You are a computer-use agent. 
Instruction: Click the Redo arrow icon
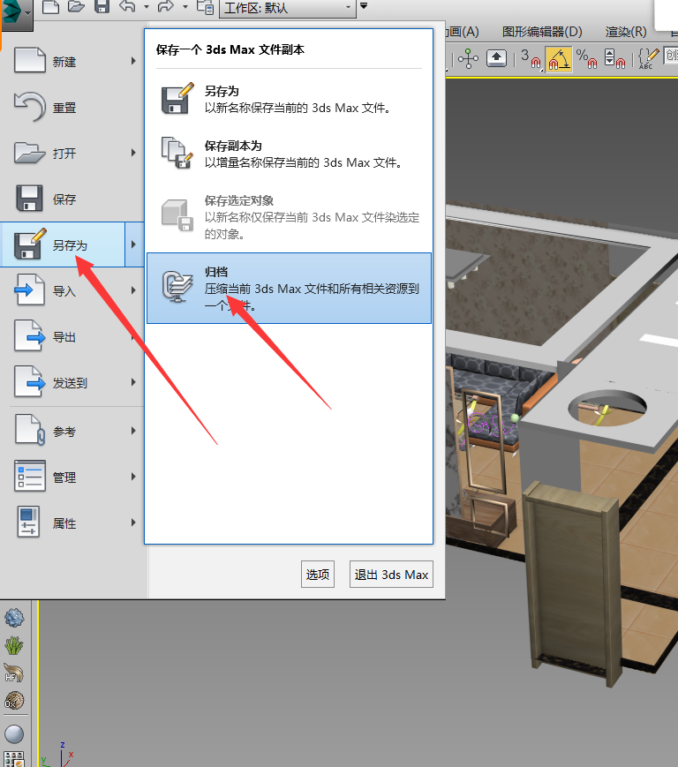pyautogui.click(x=165, y=8)
